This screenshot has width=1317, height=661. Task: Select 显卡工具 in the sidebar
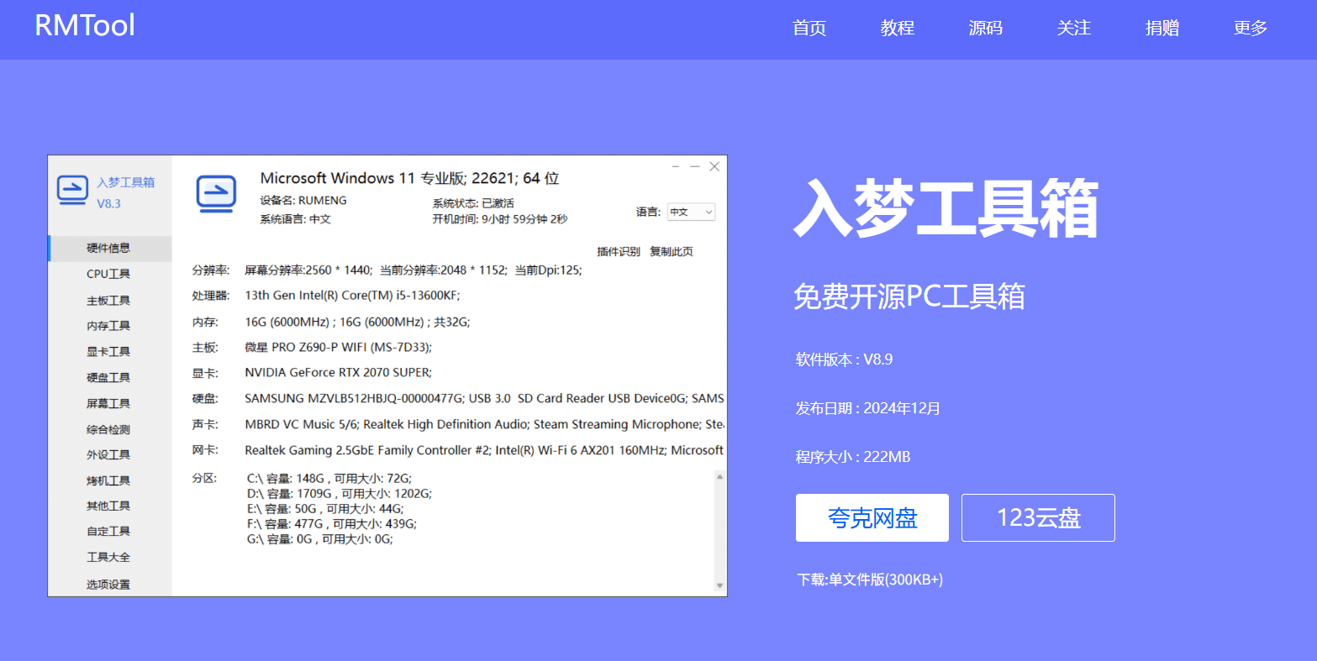pos(109,351)
